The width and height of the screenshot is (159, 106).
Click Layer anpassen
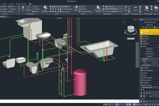pyautogui.click(x=65, y=11)
